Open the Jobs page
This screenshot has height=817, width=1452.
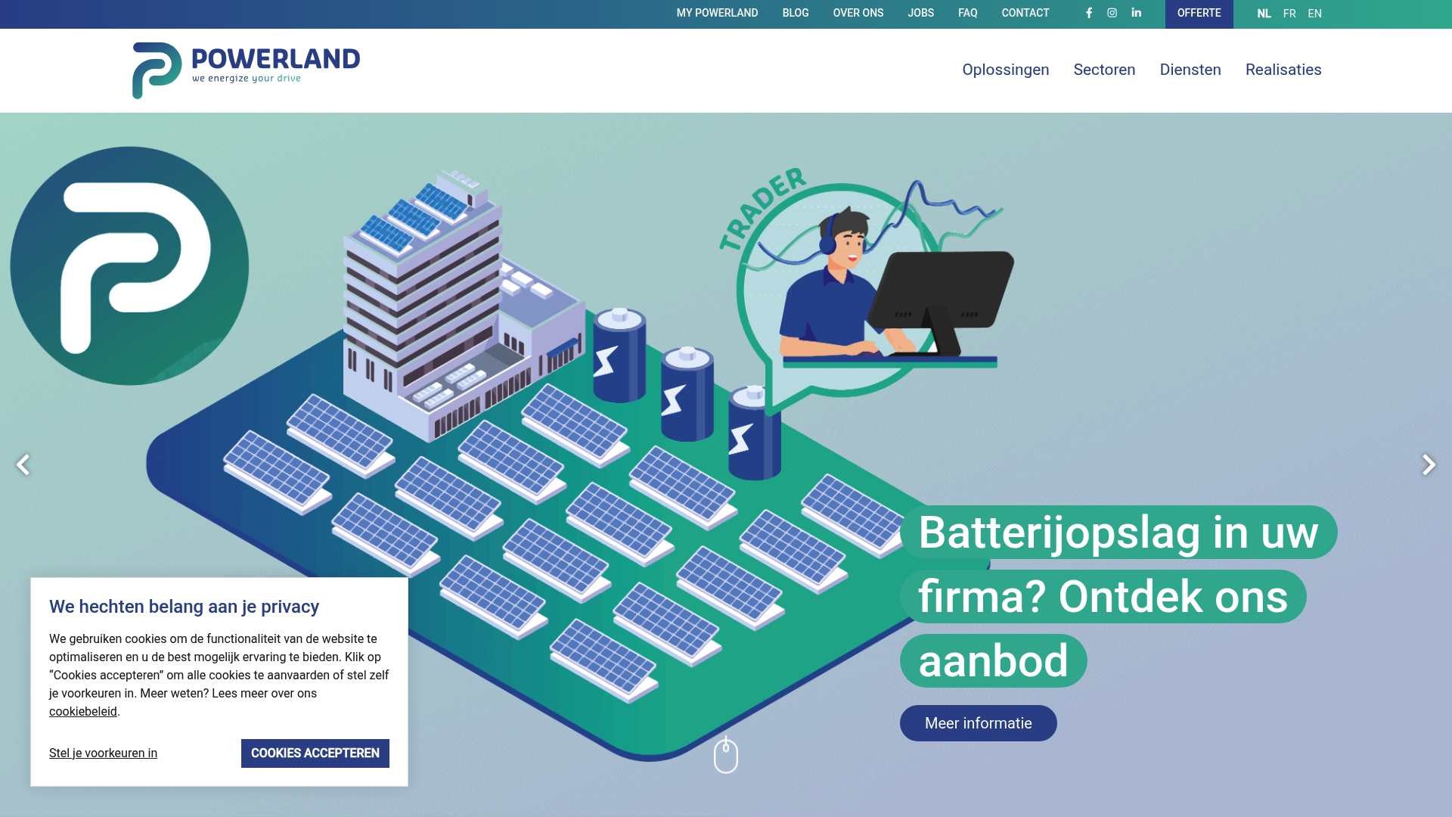pyautogui.click(x=920, y=13)
